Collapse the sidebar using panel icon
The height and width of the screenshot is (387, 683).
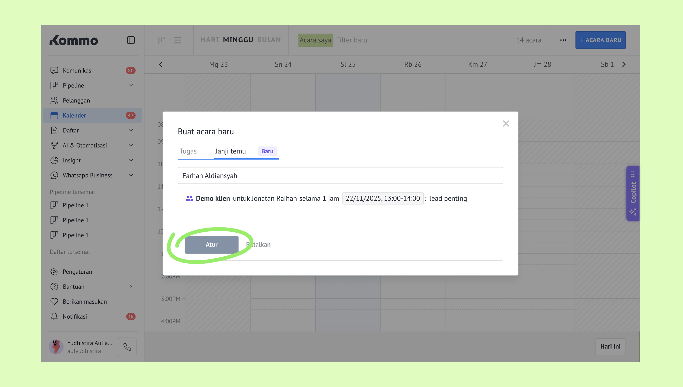131,40
